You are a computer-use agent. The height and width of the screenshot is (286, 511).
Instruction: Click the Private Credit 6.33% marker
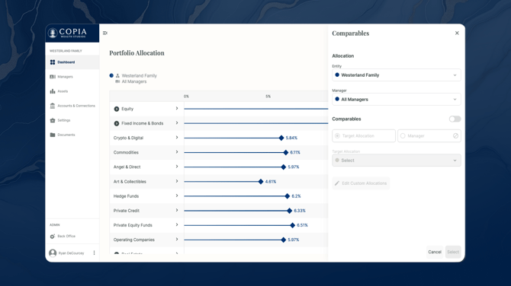click(289, 211)
